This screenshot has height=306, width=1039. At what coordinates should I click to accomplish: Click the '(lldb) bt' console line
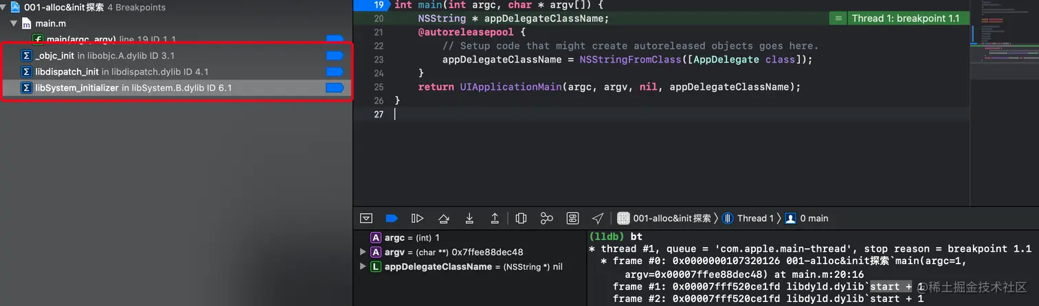point(616,237)
